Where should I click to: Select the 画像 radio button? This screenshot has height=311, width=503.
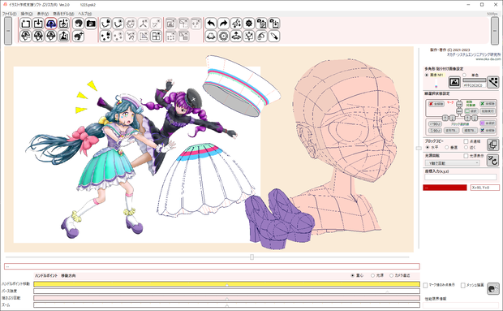pos(427,75)
